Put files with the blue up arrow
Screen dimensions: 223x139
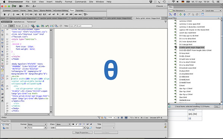click(185, 14)
